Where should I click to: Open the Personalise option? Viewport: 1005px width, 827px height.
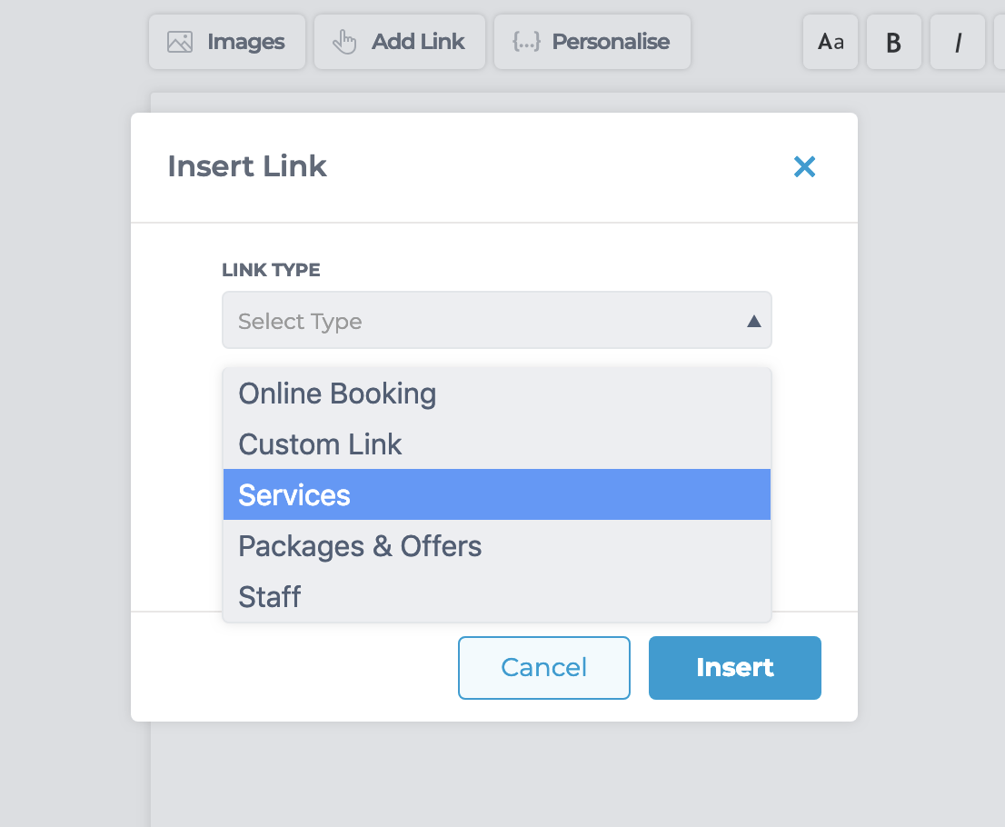coord(592,42)
